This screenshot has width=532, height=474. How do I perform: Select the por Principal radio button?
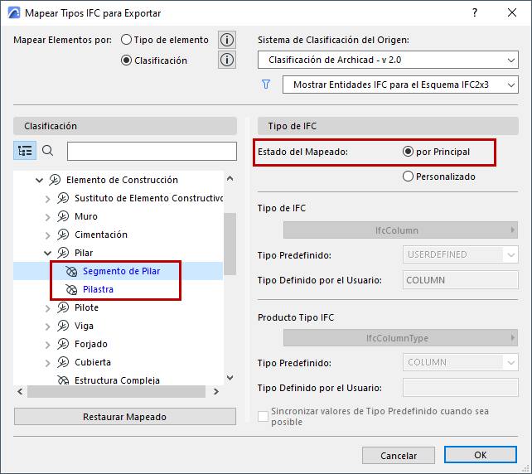pyautogui.click(x=408, y=152)
